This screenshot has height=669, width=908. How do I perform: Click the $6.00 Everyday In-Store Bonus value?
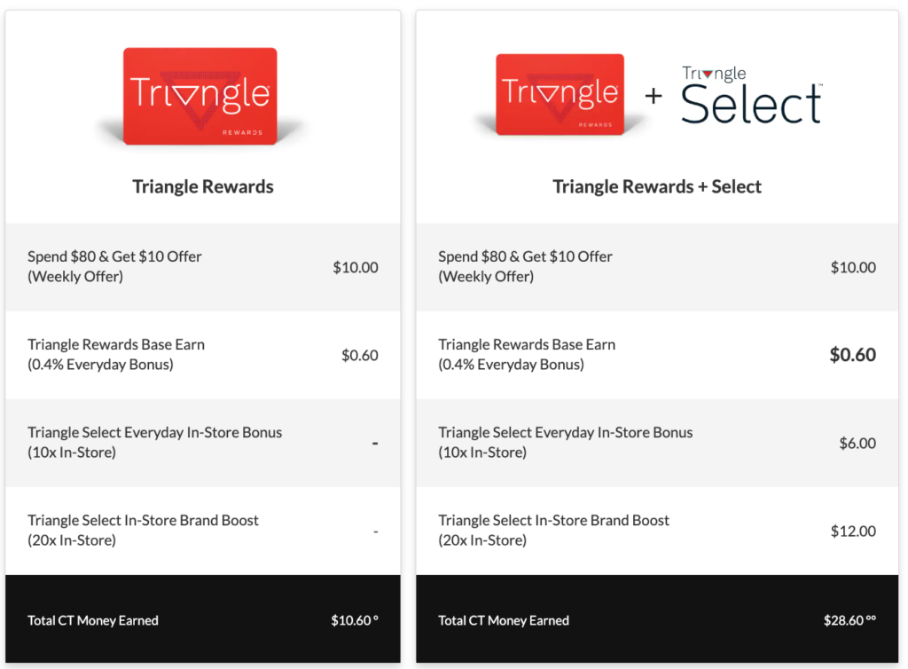857,443
